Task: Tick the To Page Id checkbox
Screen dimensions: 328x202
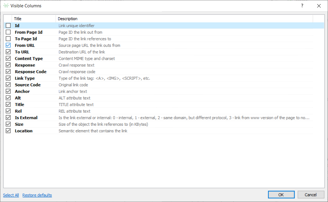Action: pyautogui.click(x=8, y=39)
